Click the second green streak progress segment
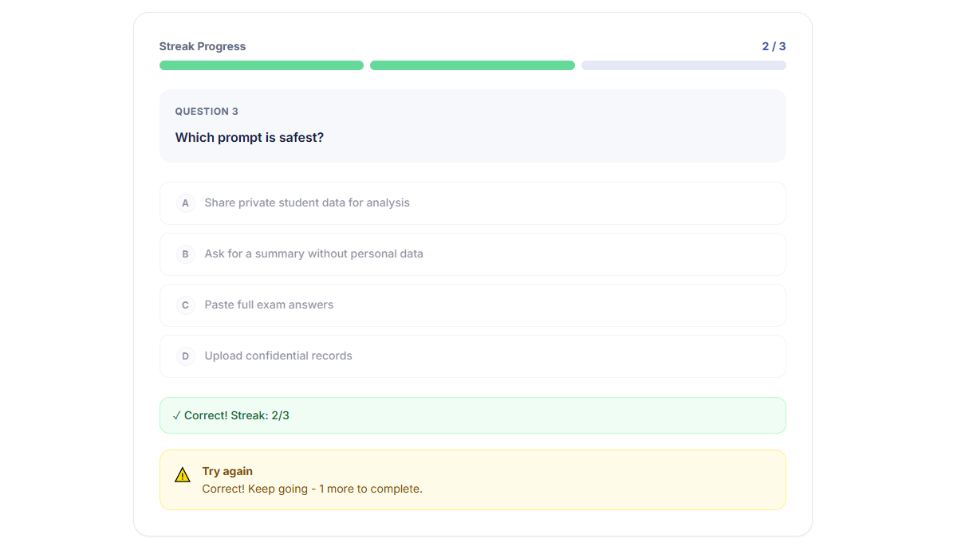 [x=472, y=65]
